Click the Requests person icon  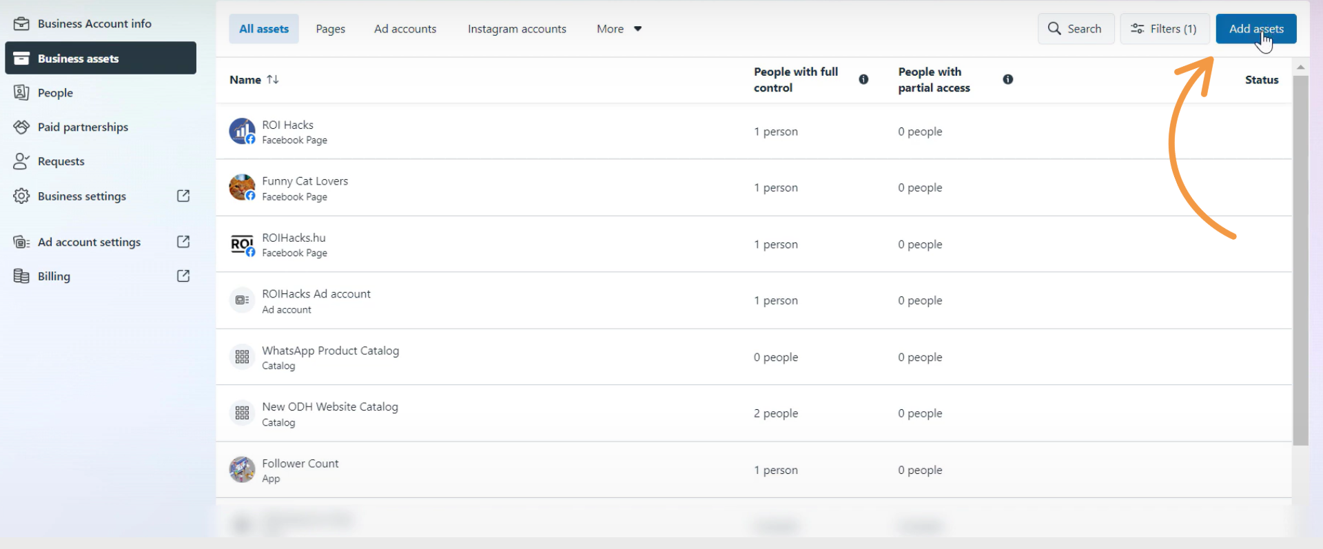pyautogui.click(x=21, y=161)
